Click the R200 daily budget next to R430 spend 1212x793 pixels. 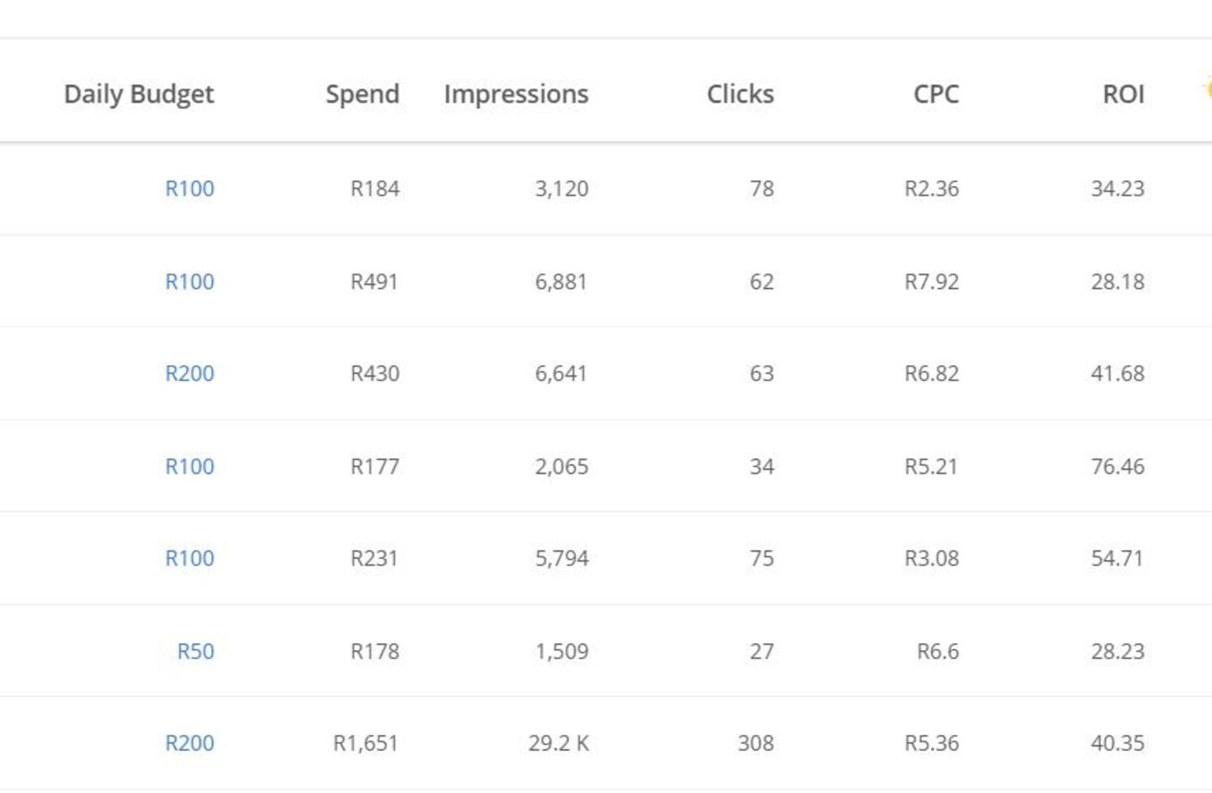189,373
